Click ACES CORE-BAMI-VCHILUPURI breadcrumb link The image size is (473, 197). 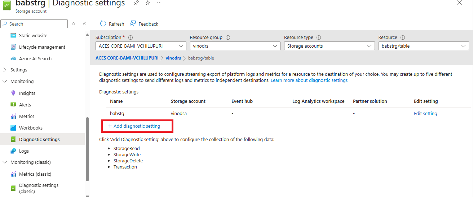pos(127,58)
